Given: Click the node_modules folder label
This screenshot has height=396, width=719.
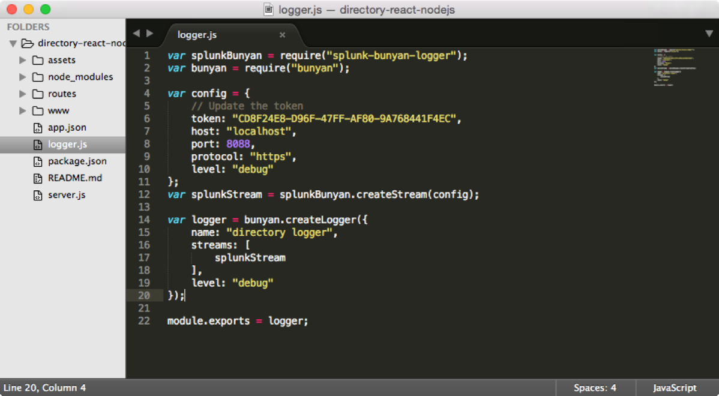Looking at the screenshot, I should tap(80, 77).
